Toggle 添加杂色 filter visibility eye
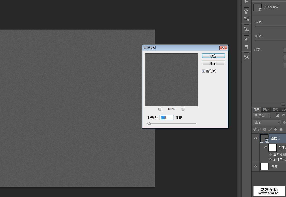The image size is (286, 197). pos(270,159)
